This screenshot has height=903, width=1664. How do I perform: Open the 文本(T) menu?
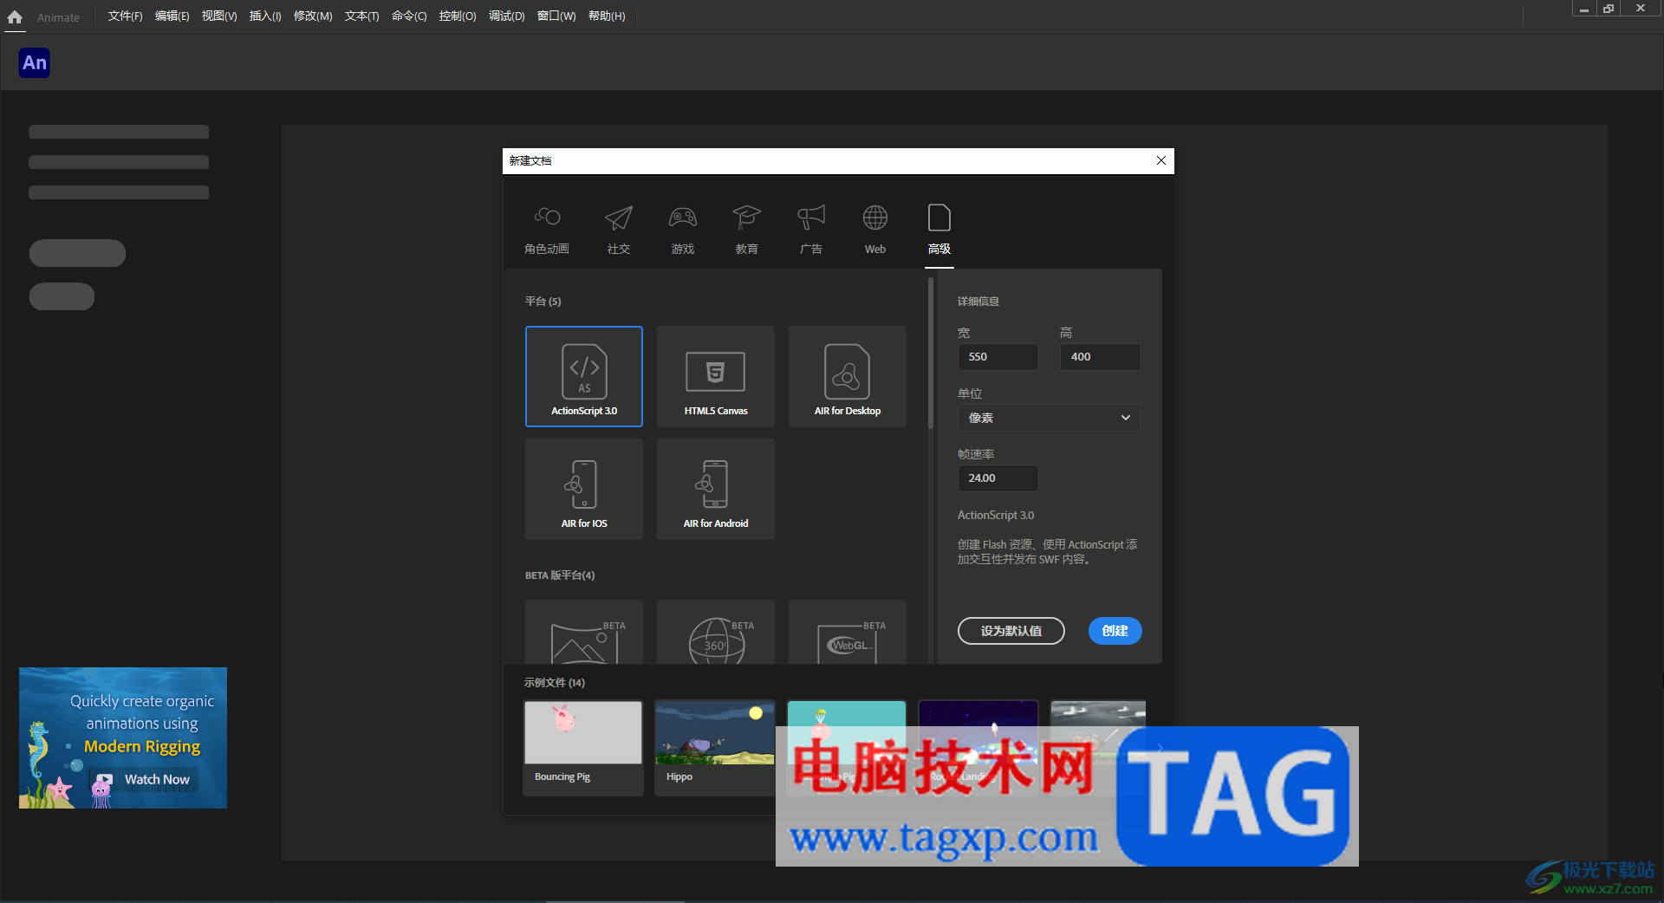(361, 16)
